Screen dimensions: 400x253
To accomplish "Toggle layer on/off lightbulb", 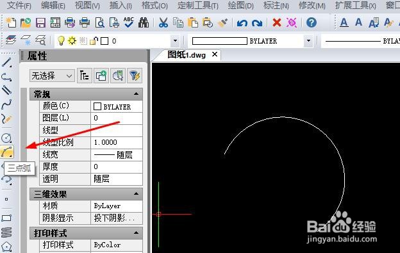I will point(61,41).
